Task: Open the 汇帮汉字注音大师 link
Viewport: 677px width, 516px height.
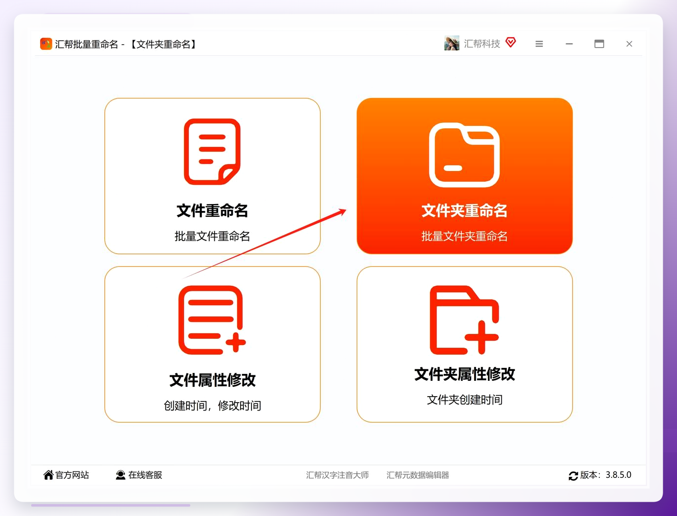Action: 338,475
